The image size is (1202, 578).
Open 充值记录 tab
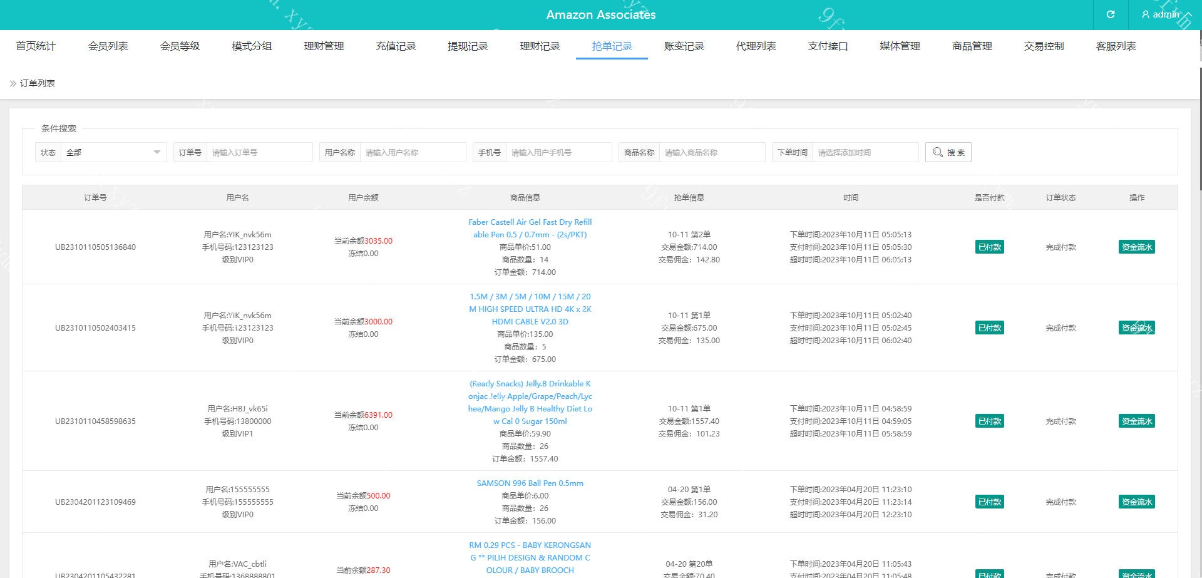(396, 46)
